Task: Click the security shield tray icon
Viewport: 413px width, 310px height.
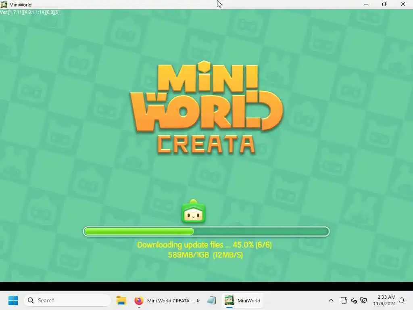Action: point(363,300)
